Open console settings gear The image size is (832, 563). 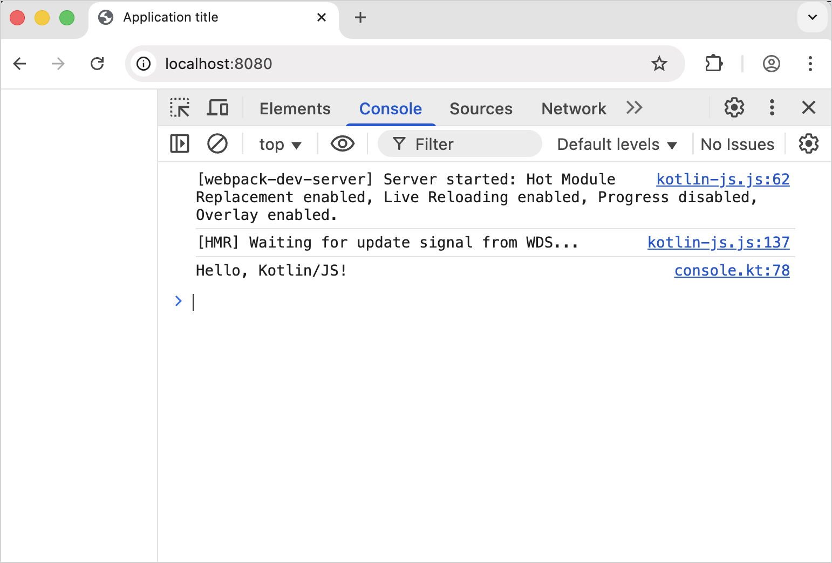click(x=808, y=144)
